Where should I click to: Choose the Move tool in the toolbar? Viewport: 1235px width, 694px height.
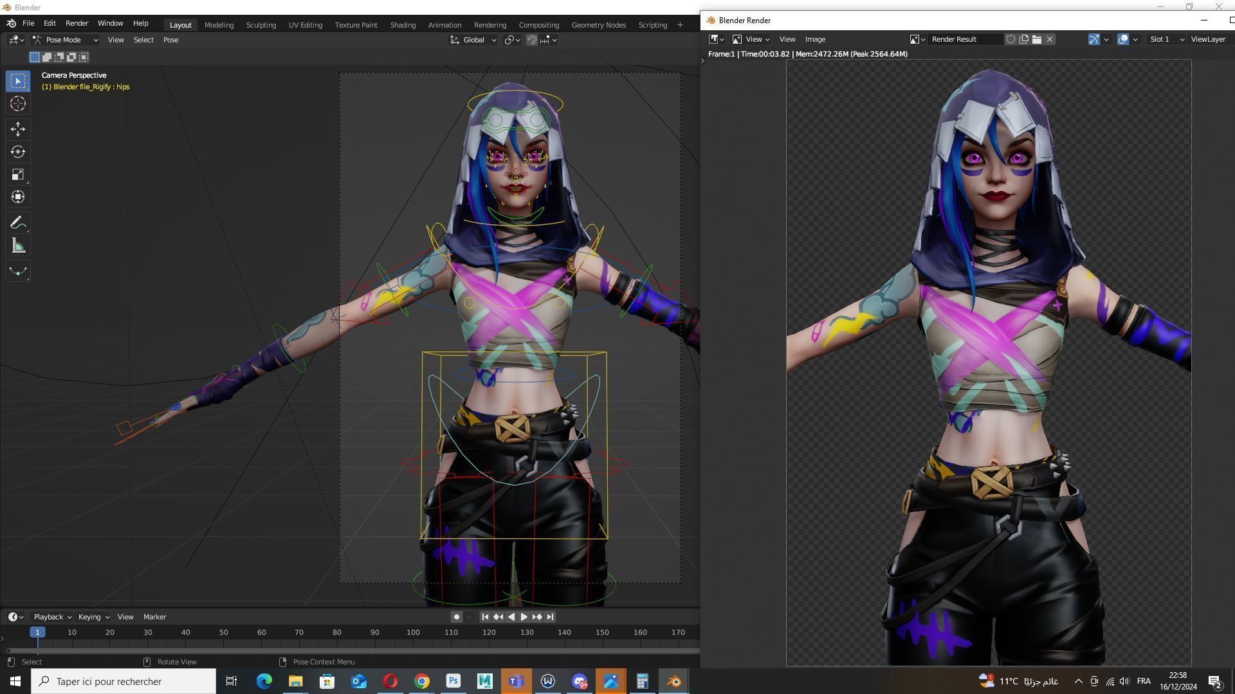pyautogui.click(x=18, y=129)
